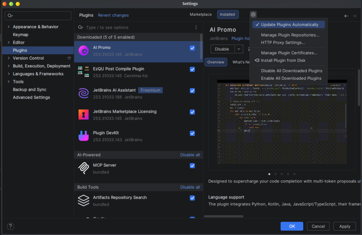Select the Plugins settings item

(x=38, y=50)
